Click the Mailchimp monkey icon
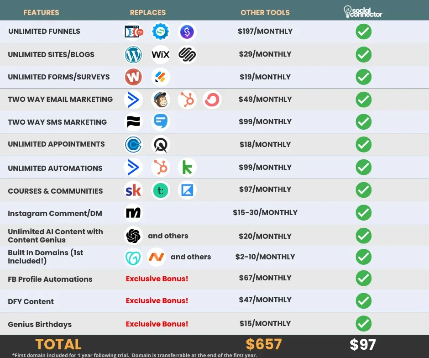 coord(161,100)
